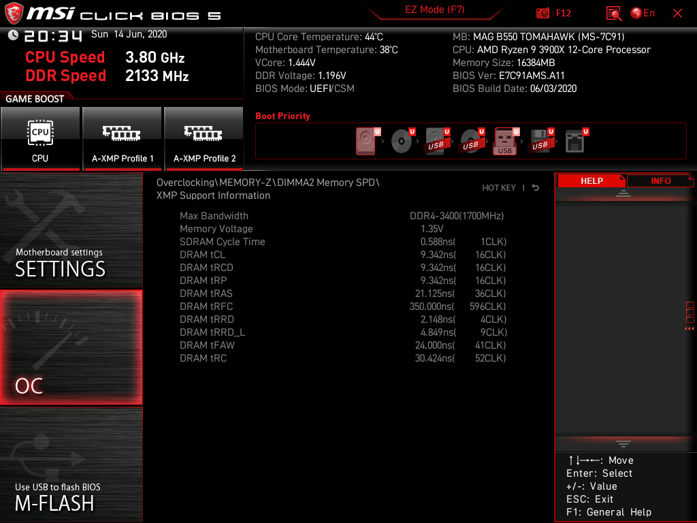Viewport: 697px width, 523px height.
Task: Click the GAME BOOST label
Action: 35,99
